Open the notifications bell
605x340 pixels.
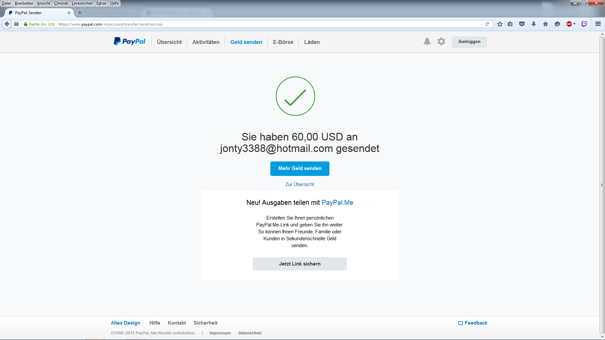(x=427, y=42)
